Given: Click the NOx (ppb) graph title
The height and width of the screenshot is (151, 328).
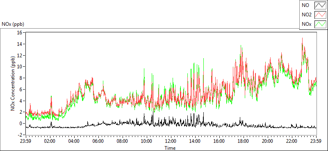Looking at the screenshot, I should pos(13,24).
